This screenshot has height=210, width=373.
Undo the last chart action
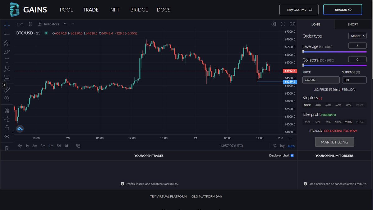(66, 24)
